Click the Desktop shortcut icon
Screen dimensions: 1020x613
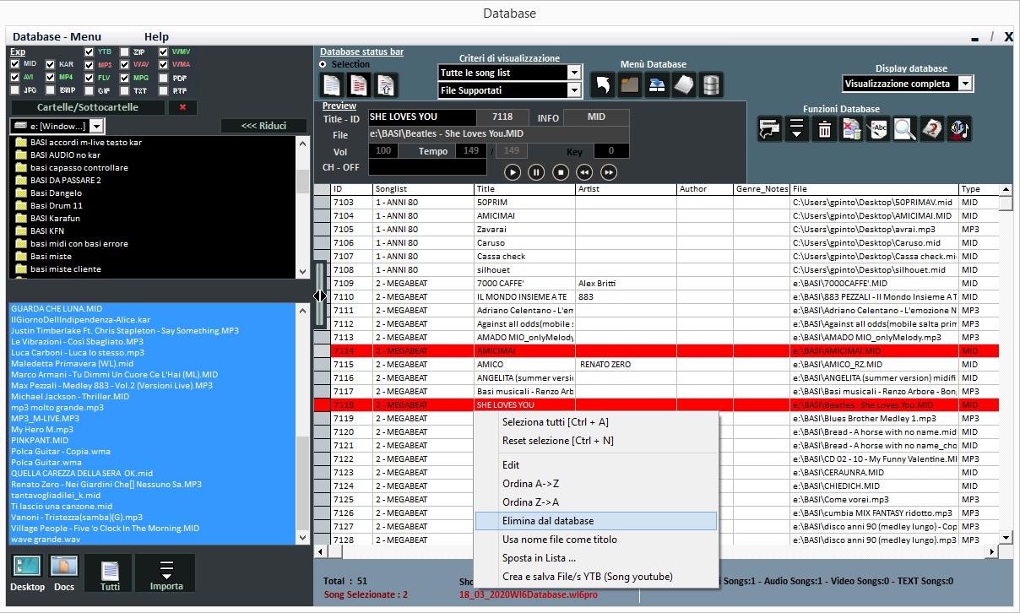coord(28,567)
